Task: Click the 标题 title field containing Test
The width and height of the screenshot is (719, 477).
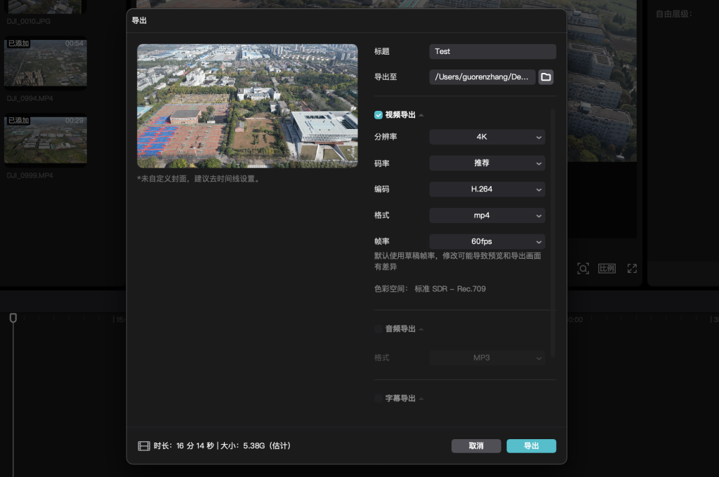Action: (492, 51)
